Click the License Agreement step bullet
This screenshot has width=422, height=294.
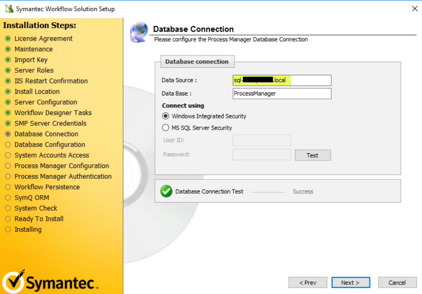[x=8, y=39]
